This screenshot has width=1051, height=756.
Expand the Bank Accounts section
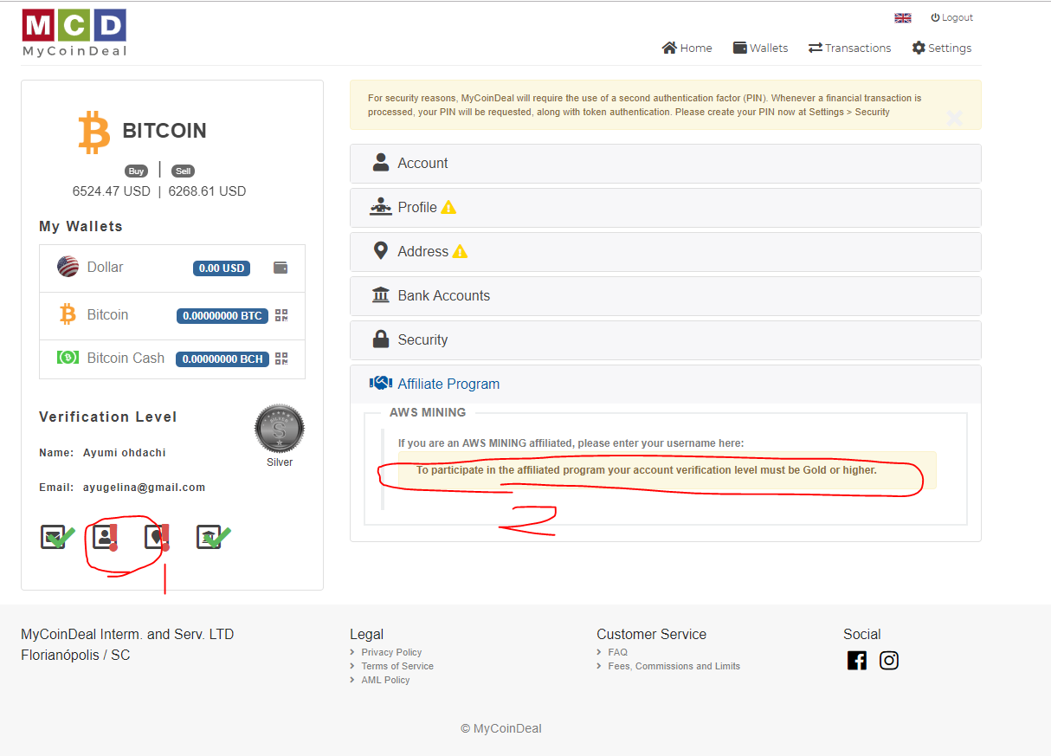pos(665,296)
